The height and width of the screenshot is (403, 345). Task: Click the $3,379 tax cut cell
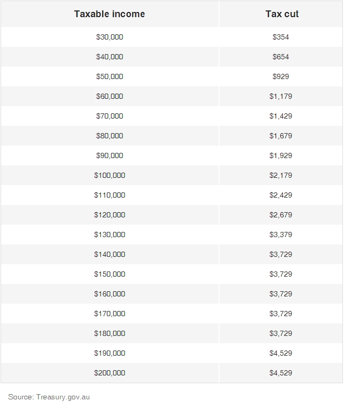tap(281, 235)
